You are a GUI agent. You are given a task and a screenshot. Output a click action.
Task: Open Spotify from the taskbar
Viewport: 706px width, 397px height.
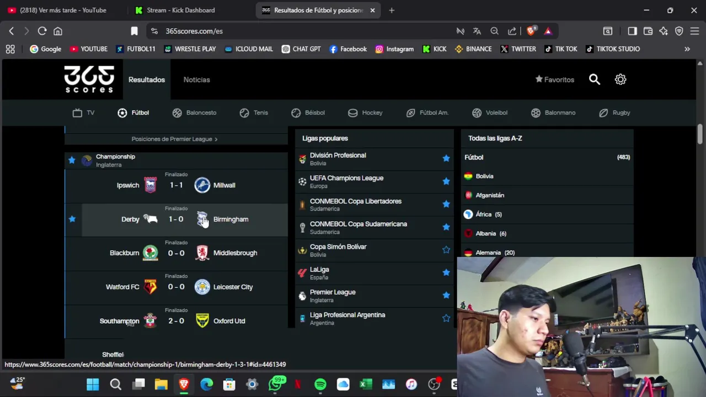(x=320, y=384)
